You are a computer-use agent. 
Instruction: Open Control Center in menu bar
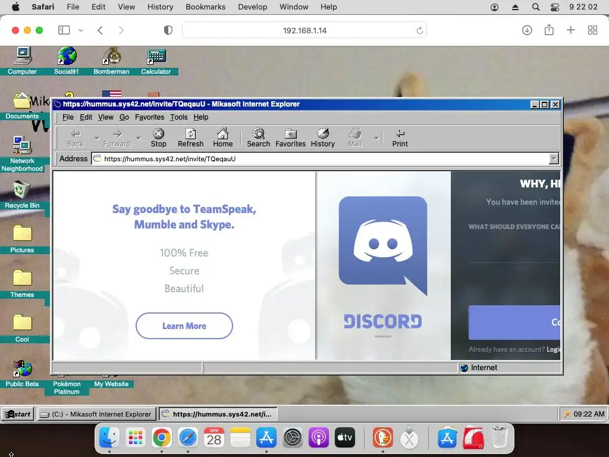tap(555, 7)
